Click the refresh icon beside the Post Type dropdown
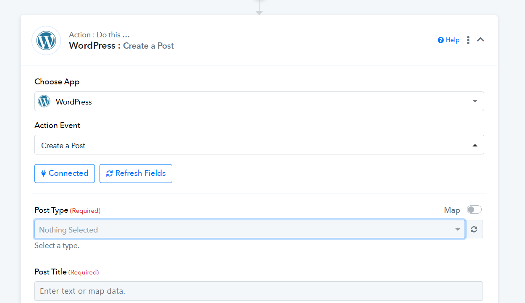 (x=474, y=229)
